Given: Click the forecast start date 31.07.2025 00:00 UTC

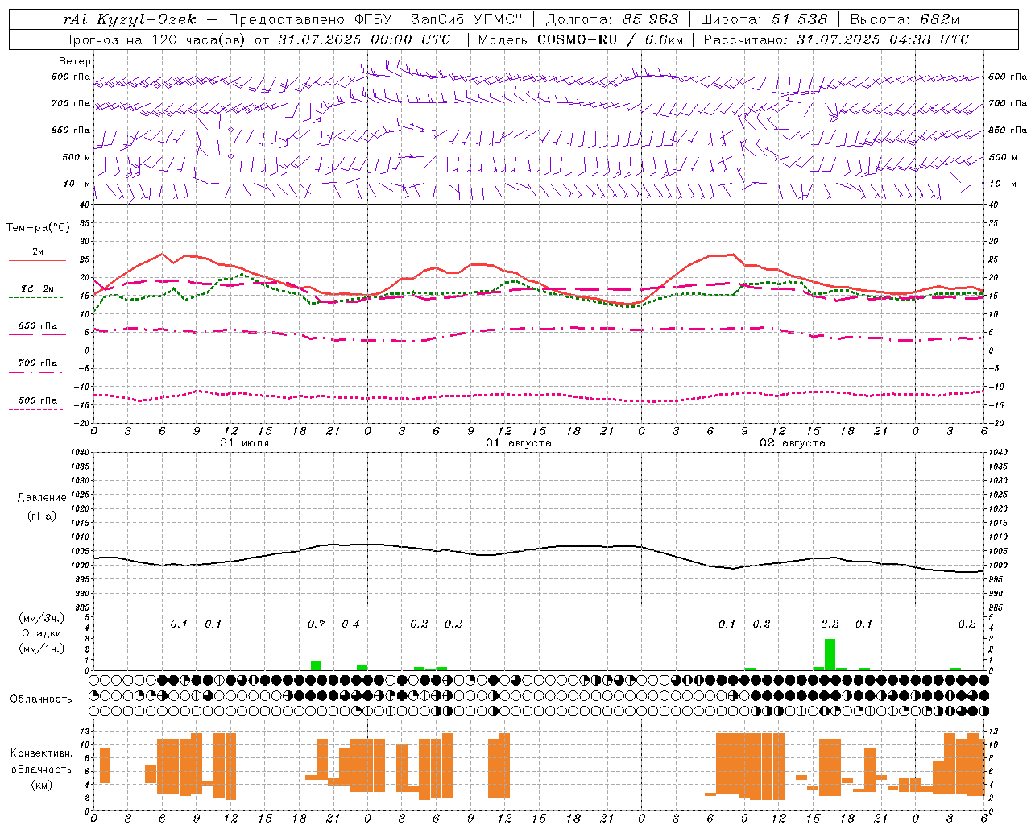Looking at the screenshot, I should tap(365, 39).
